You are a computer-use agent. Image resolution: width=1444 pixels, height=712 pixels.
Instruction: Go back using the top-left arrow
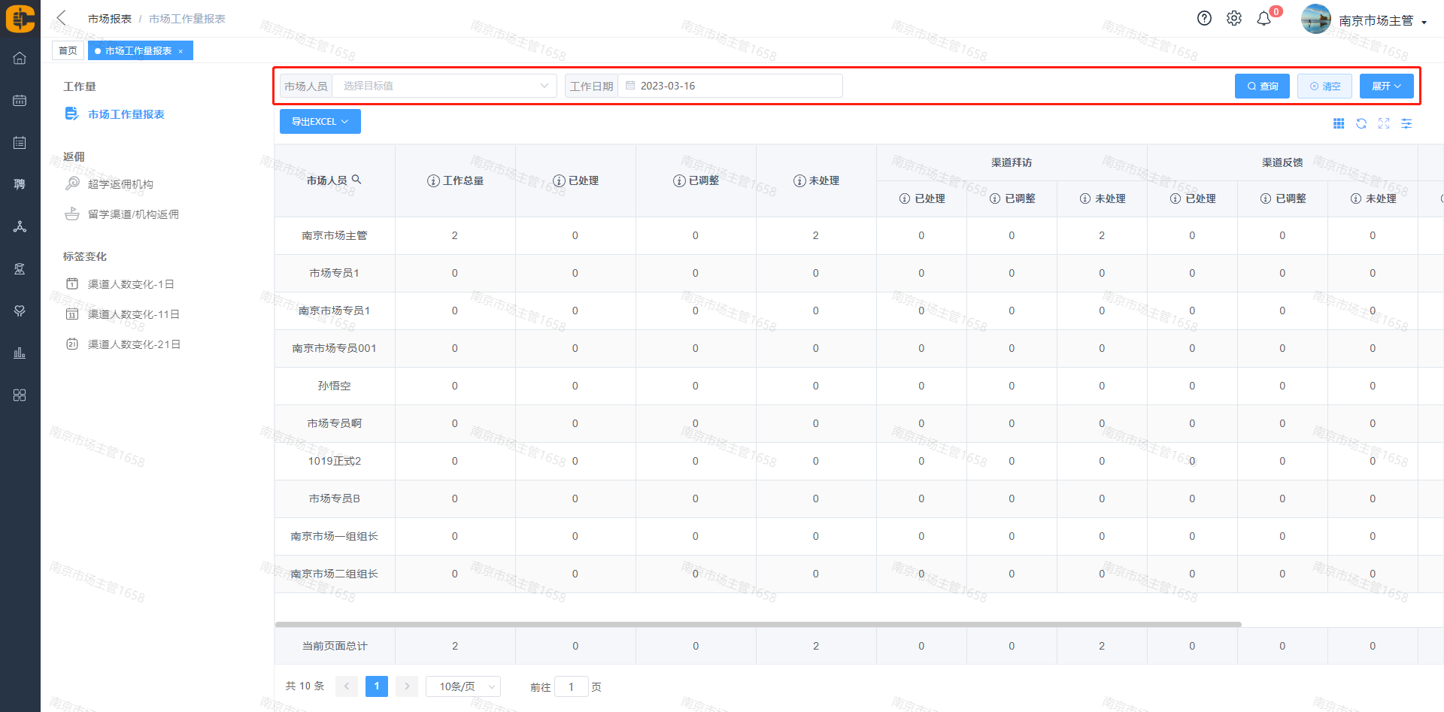pos(62,18)
